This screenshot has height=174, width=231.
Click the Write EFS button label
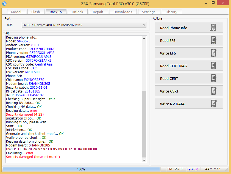pos(168,53)
